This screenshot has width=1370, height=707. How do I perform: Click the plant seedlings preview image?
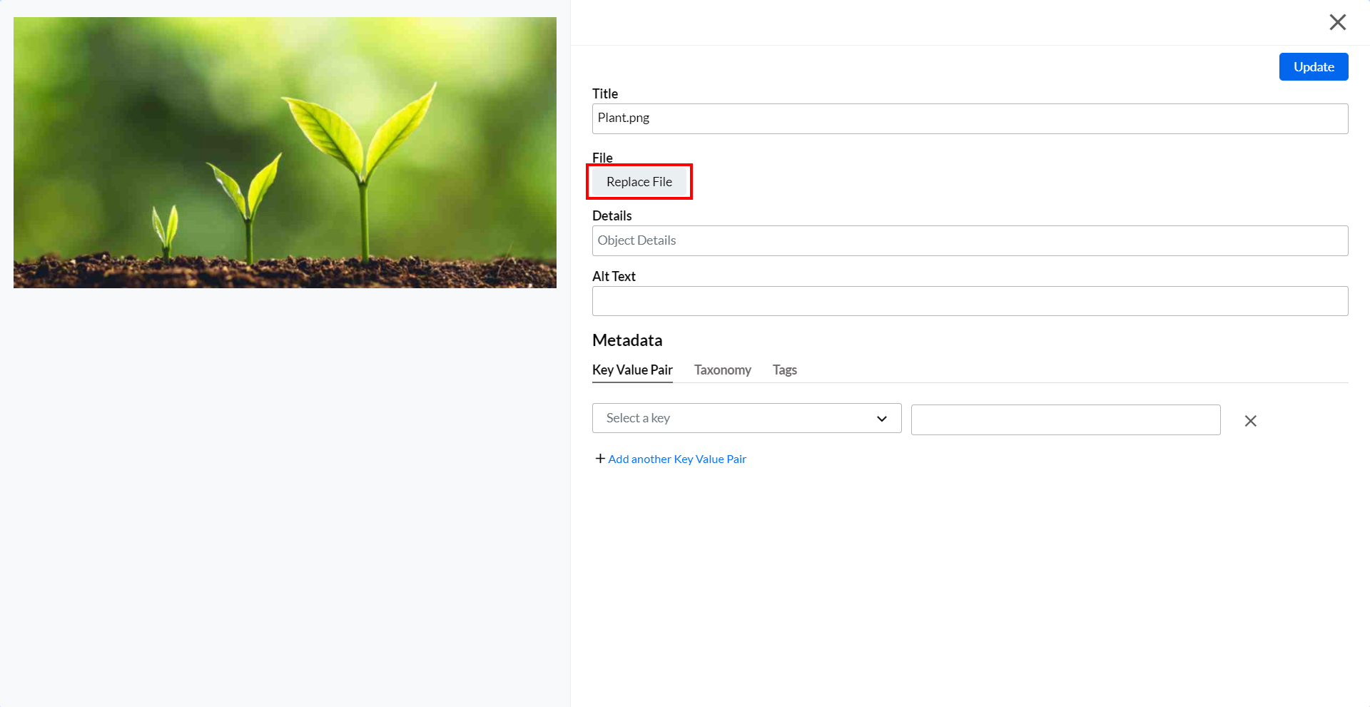tap(285, 153)
